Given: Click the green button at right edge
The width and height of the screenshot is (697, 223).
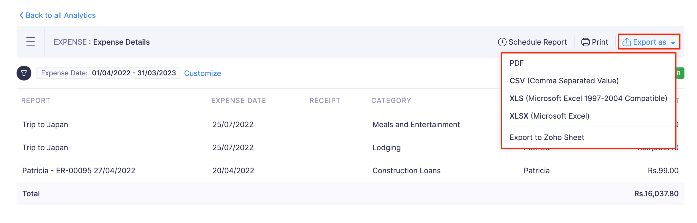Looking at the screenshot, I should point(680,73).
